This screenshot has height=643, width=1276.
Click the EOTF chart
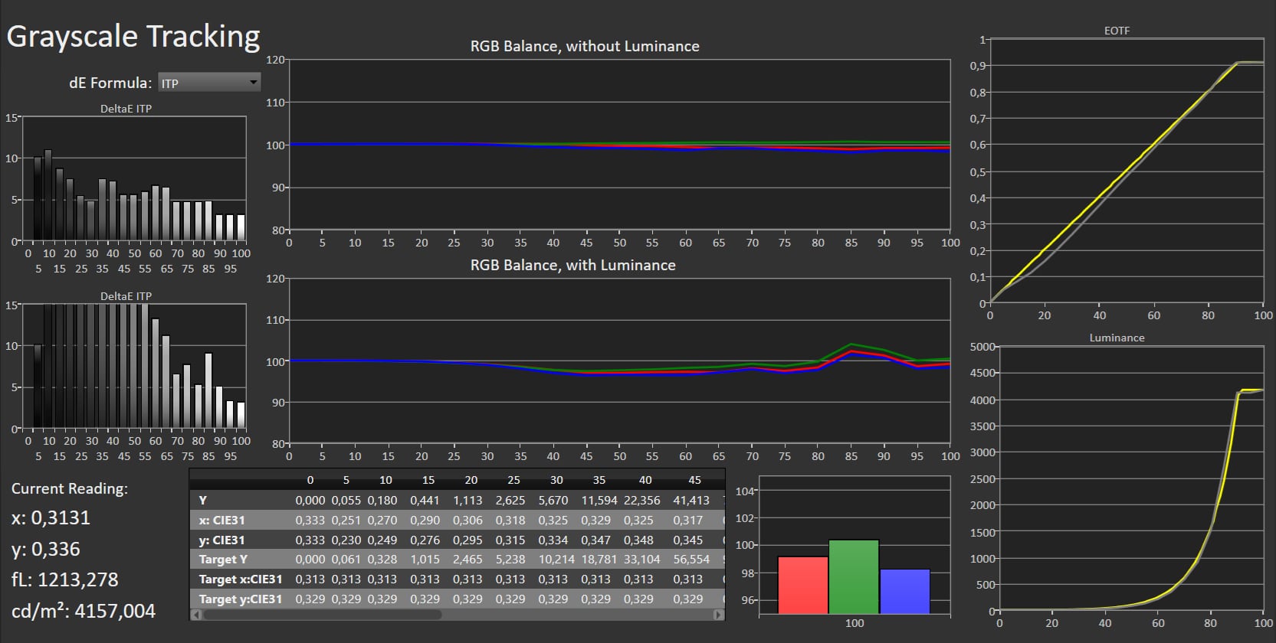coord(1126,171)
